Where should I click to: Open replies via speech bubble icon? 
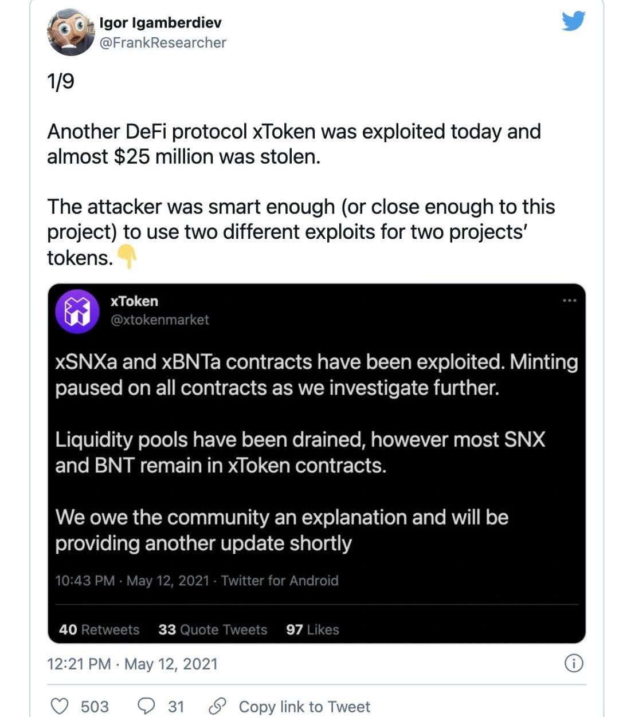click(147, 706)
